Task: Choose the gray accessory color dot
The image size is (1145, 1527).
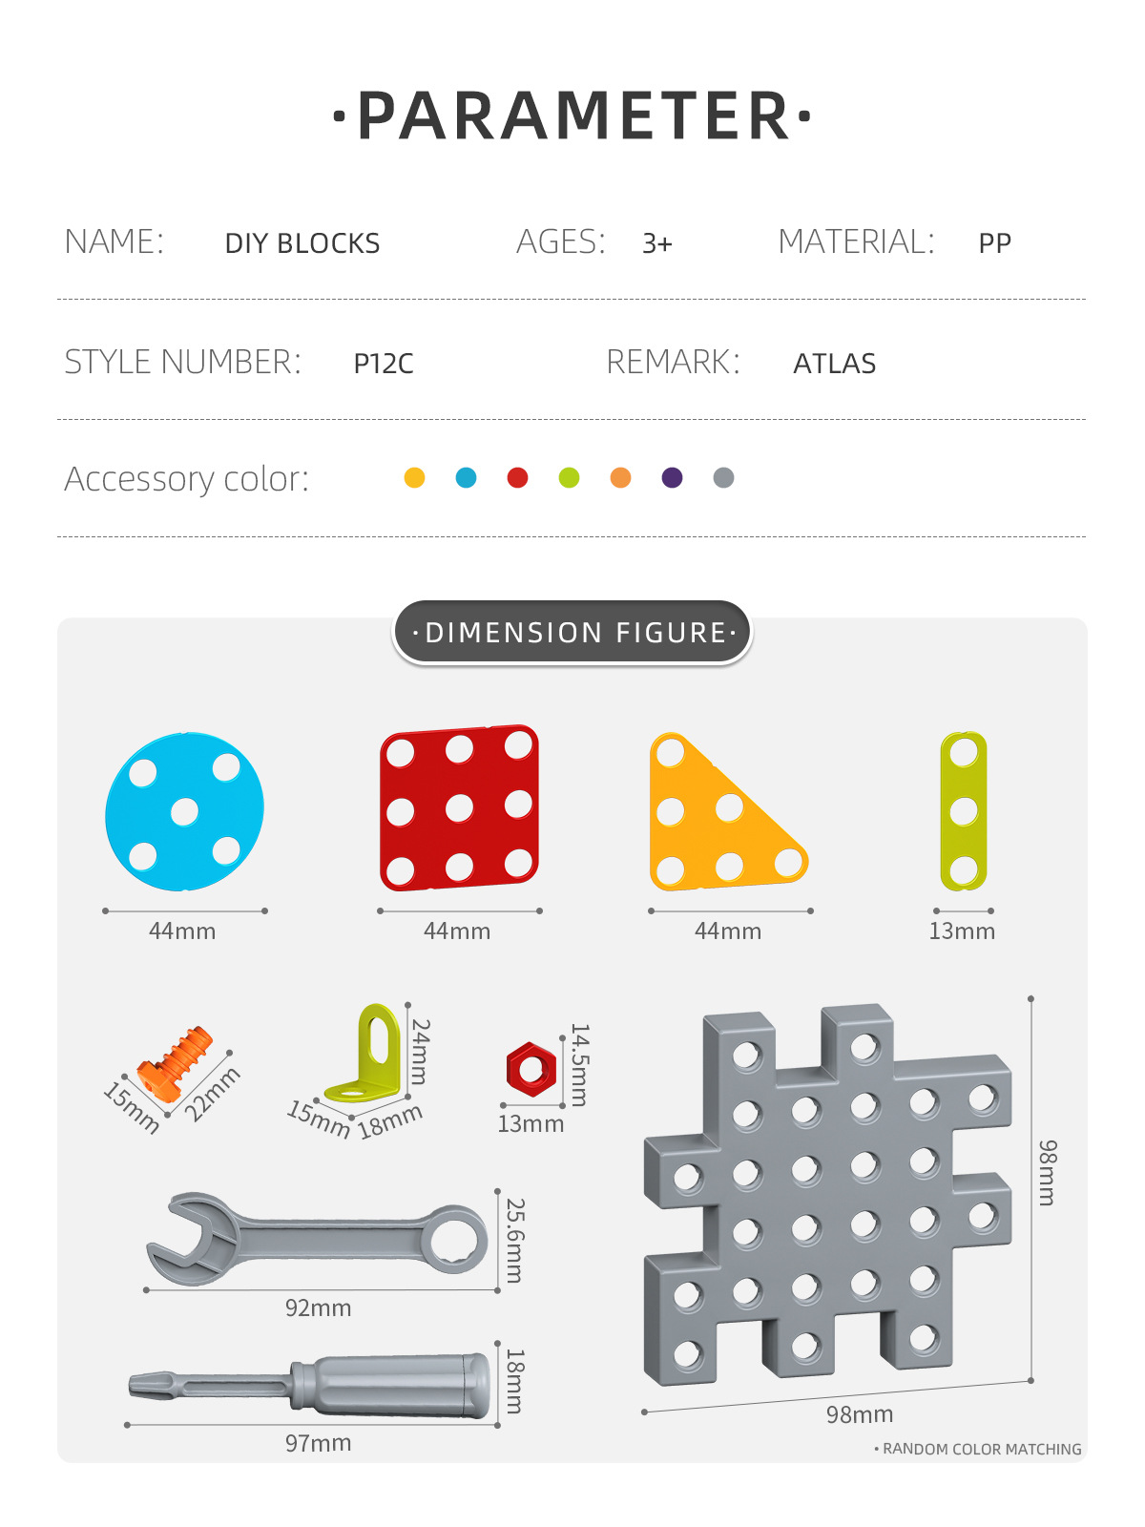Action: pos(723,478)
